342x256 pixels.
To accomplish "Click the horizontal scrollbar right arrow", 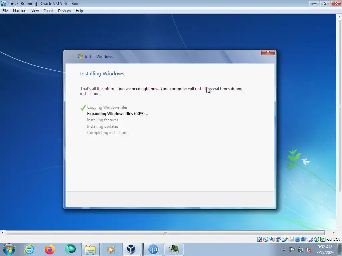I will (x=333, y=233).
